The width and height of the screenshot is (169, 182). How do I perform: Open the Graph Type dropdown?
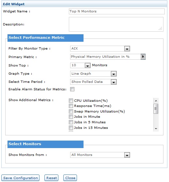93,74
